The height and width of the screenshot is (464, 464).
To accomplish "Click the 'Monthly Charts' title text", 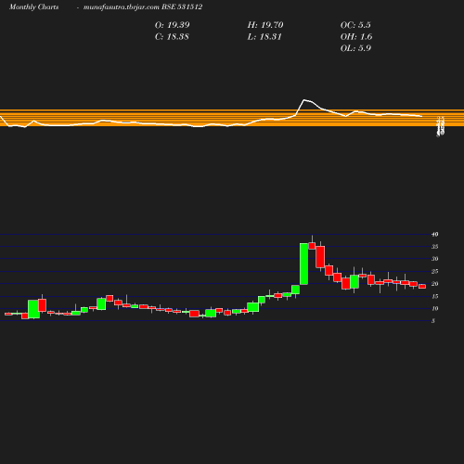I will coord(33,6).
